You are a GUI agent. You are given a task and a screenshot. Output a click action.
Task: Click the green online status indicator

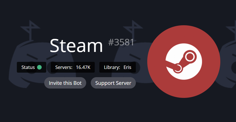tap(39, 67)
